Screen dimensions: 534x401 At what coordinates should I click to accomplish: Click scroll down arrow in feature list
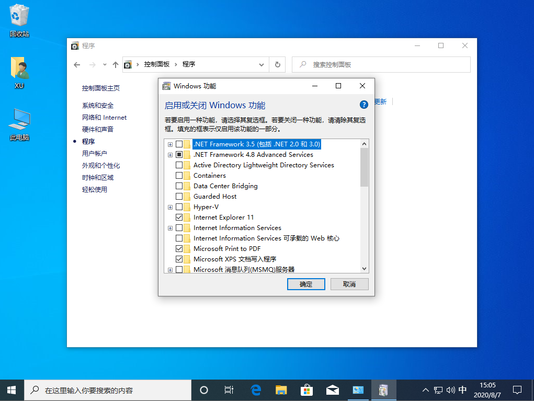tap(364, 269)
